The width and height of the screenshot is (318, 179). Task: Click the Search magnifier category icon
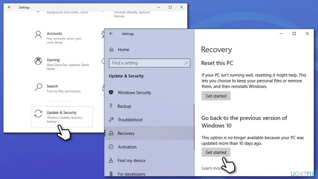pos(38,87)
